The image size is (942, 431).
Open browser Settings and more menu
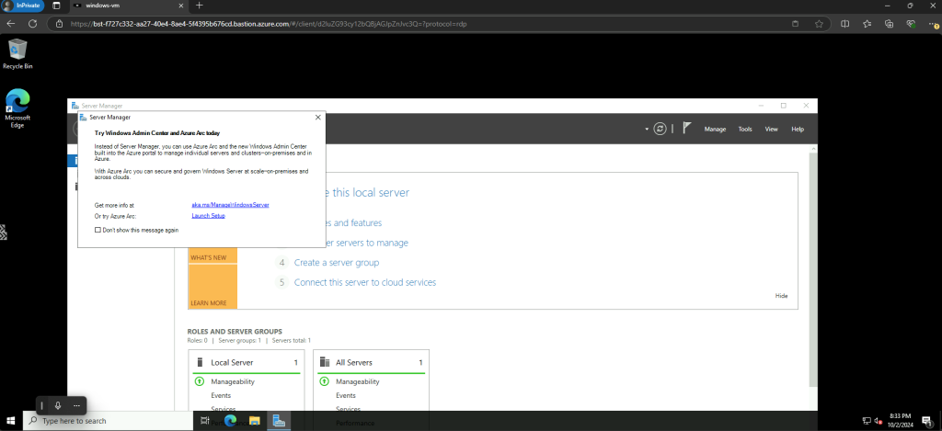coord(934,24)
